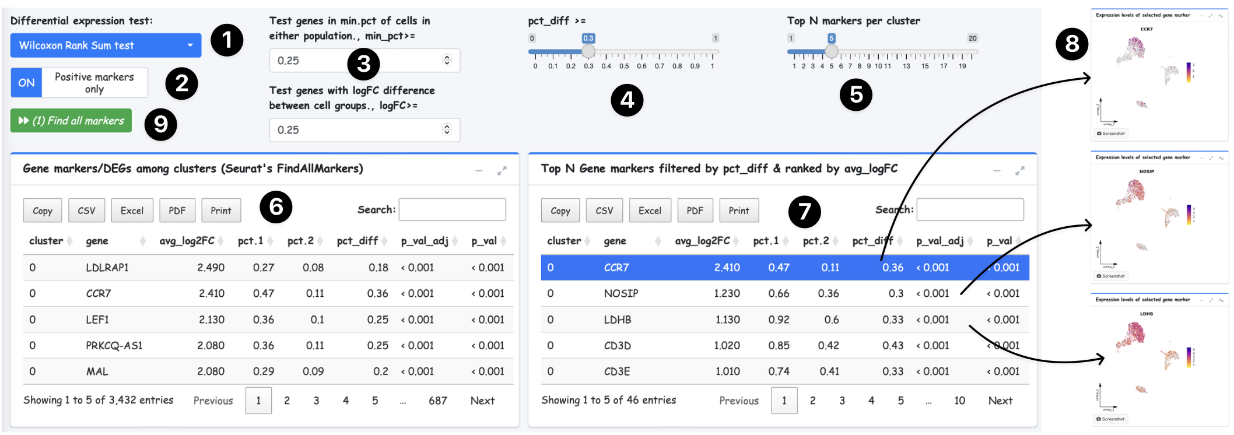Screen dimensions: 1234x435
Task: Go to page 10 of Top N table
Action: (x=959, y=401)
